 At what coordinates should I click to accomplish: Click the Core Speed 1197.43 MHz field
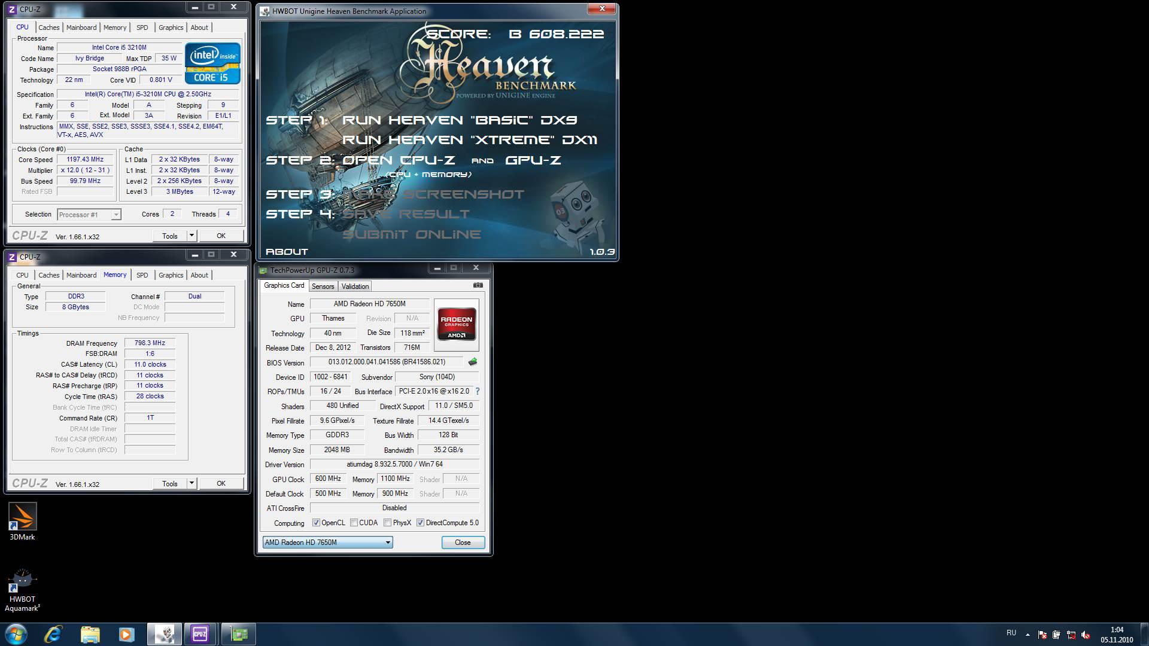coord(85,160)
